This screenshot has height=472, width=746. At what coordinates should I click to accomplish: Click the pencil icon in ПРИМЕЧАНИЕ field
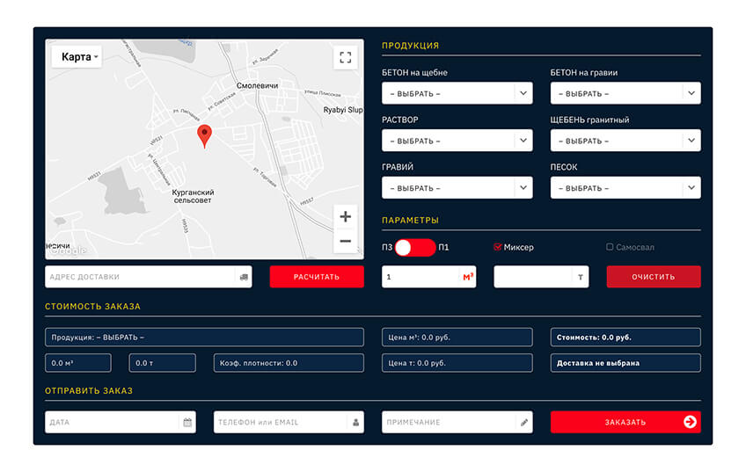(x=524, y=423)
